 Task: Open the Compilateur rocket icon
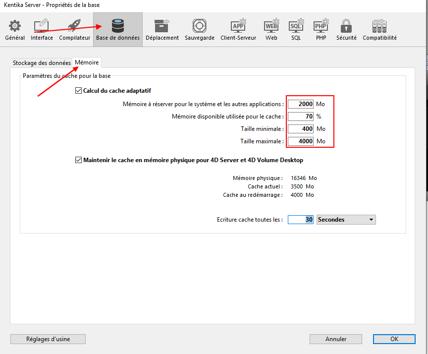74,26
